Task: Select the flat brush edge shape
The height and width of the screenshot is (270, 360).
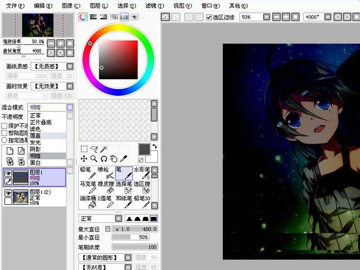Action: point(154,219)
